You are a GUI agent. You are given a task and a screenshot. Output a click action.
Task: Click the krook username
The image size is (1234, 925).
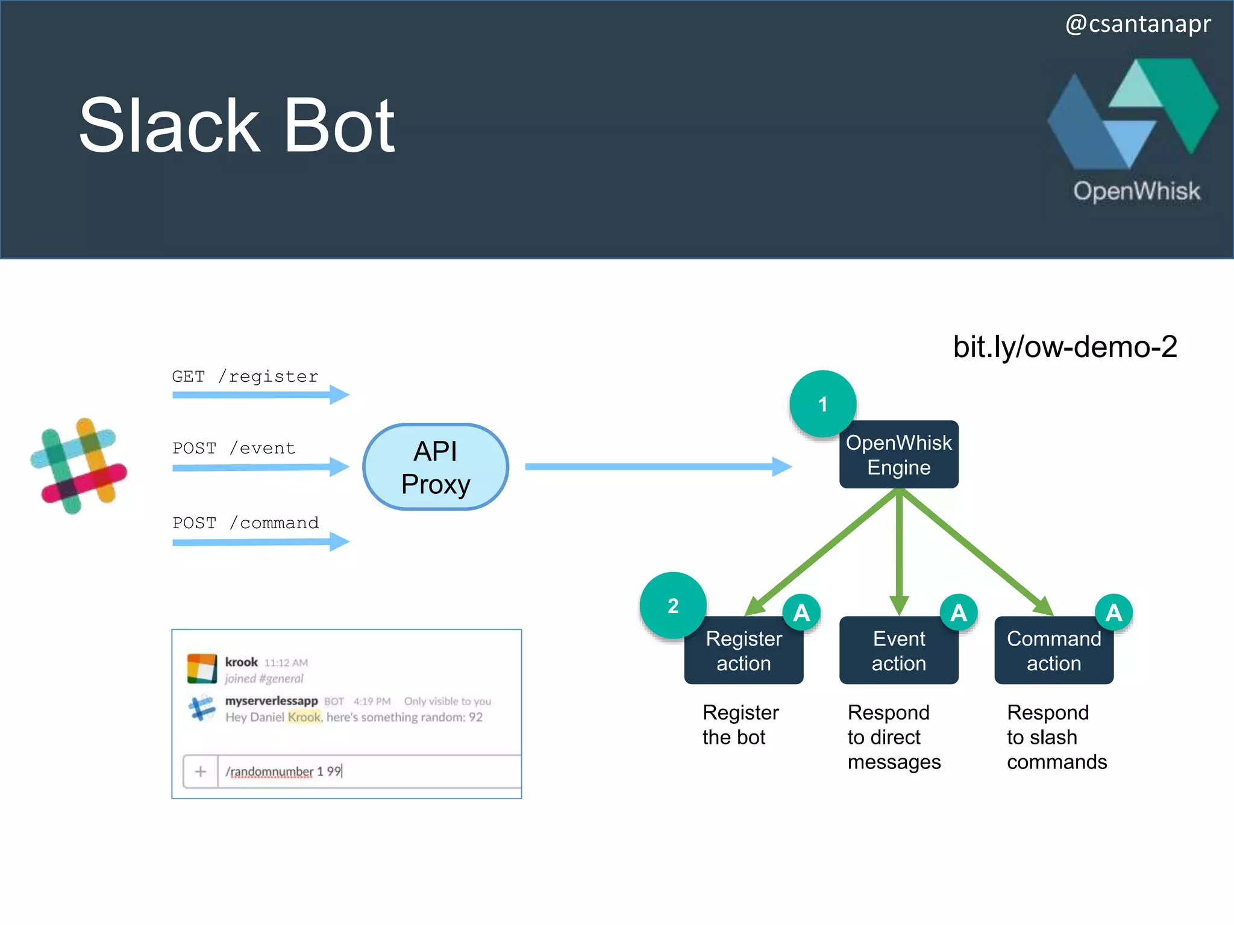tap(241, 662)
